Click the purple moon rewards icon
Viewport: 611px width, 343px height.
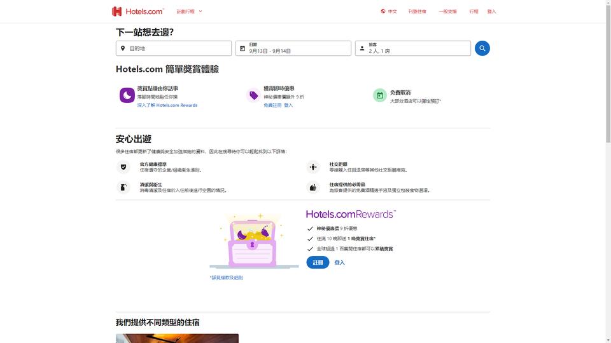(127, 95)
